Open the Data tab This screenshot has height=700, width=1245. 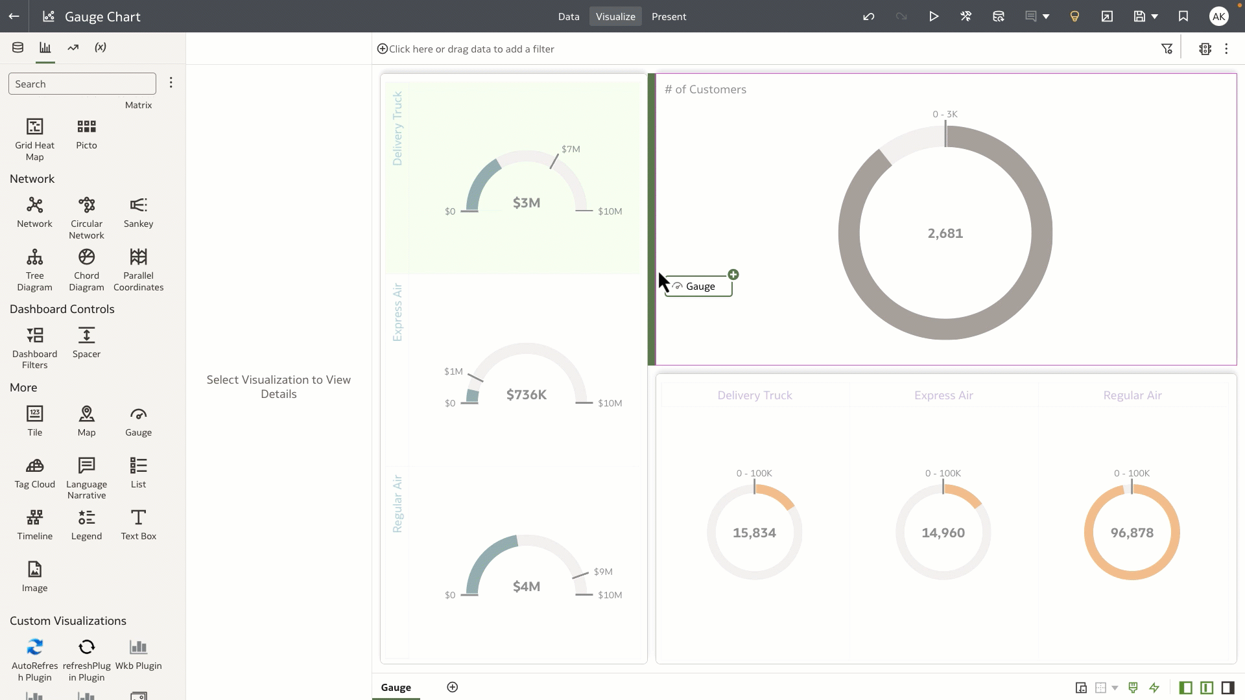tap(568, 16)
